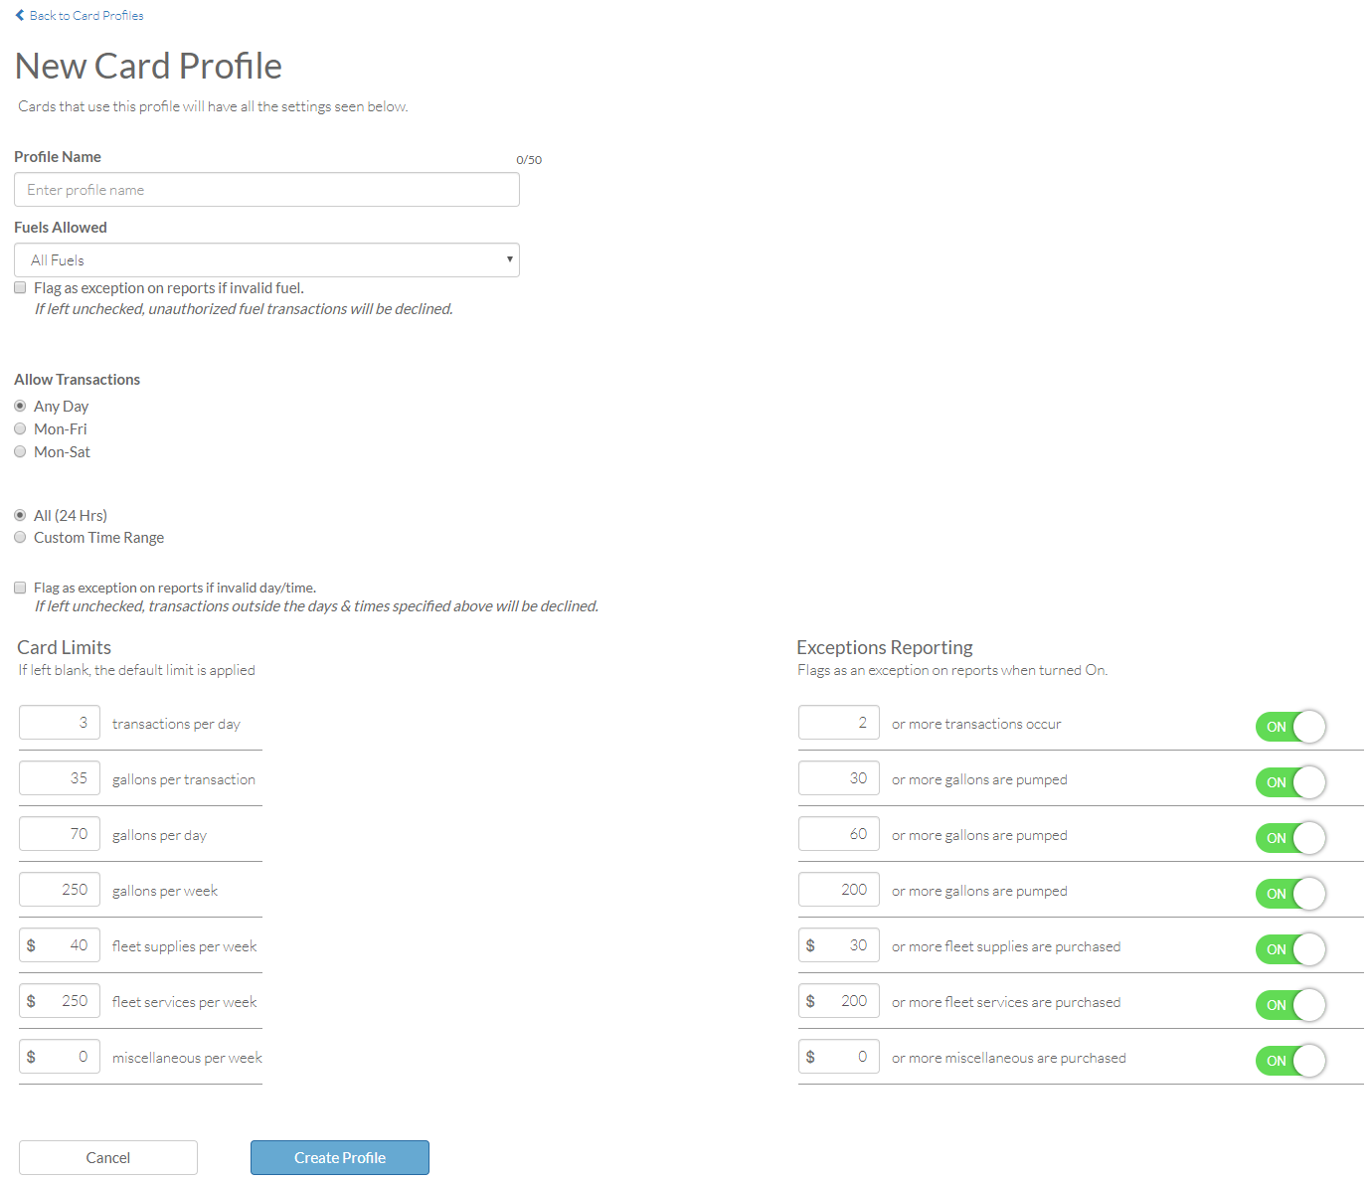Turn off the transactions exception toggle
The width and height of the screenshot is (1370, 1182).
coord(1289,727)
